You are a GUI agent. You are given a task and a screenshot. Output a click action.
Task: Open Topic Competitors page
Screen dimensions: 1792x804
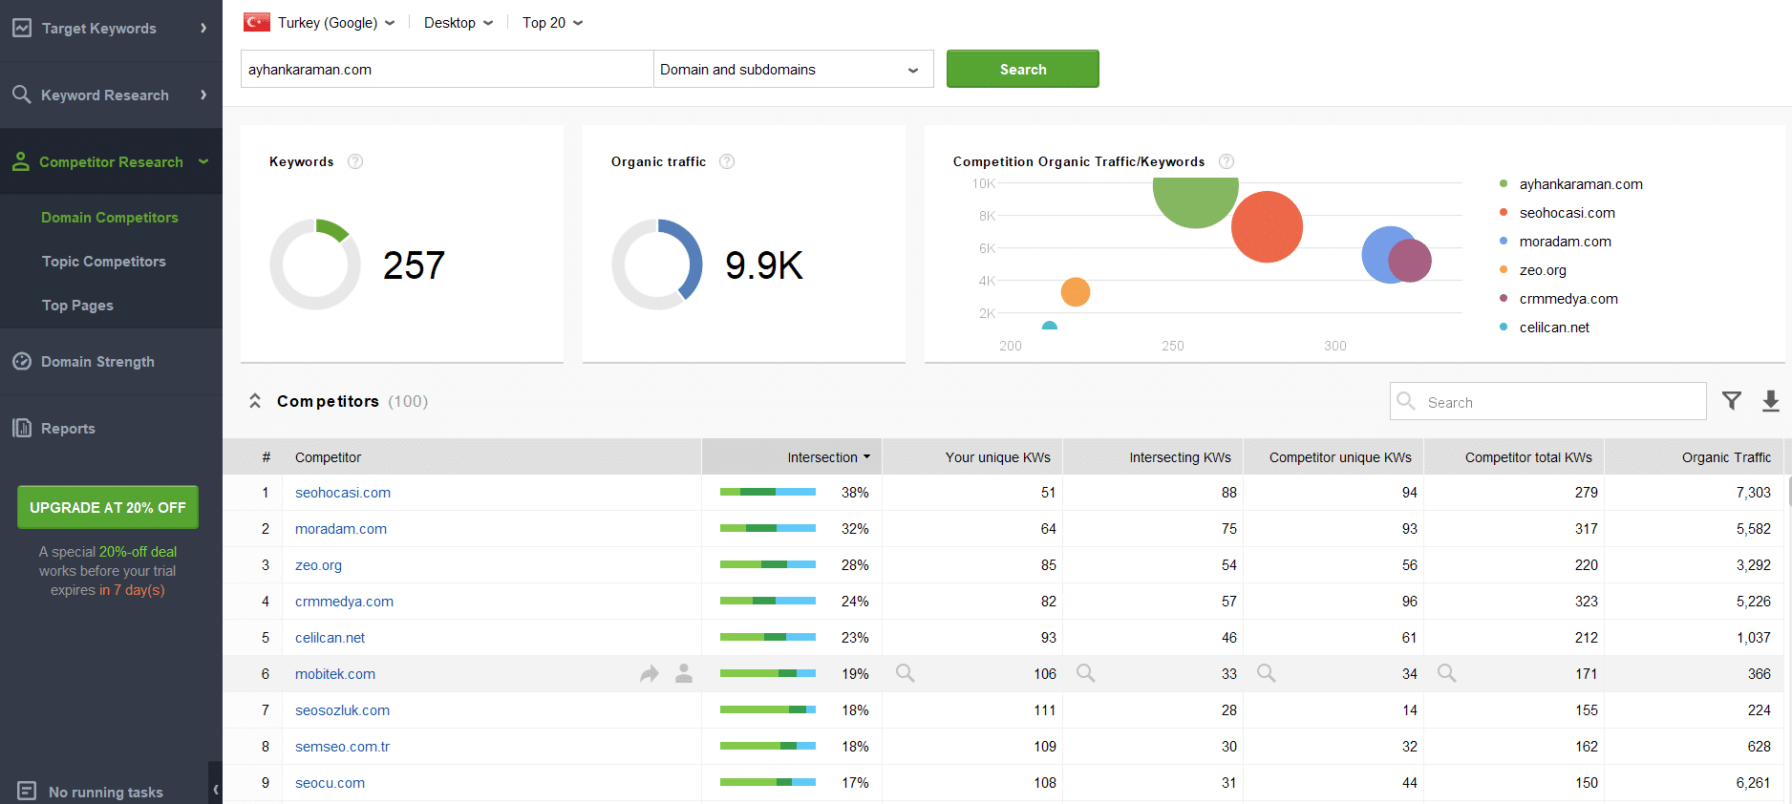[x=103, y=261]
